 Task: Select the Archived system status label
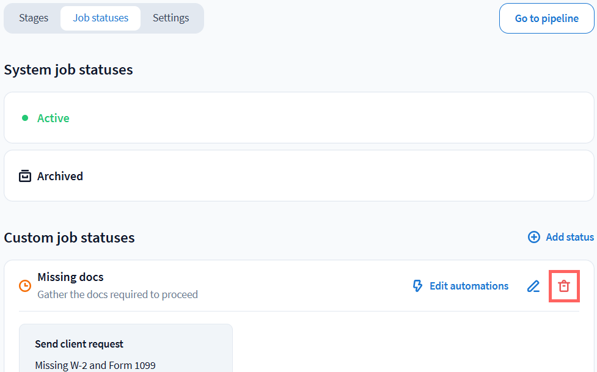click(60, 177)
